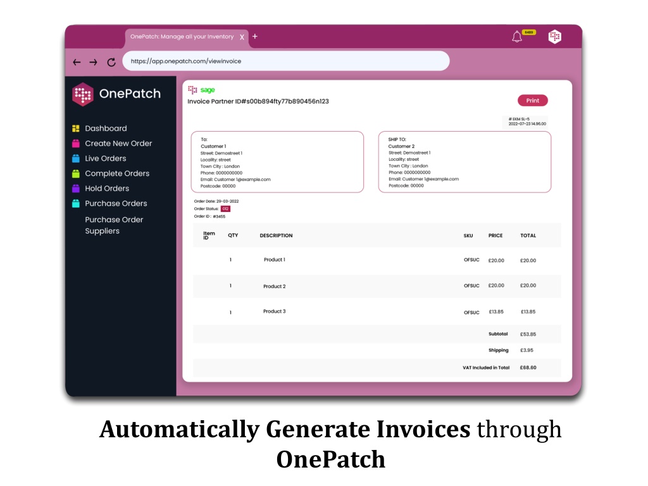Go to Complete Orders

[x=117, y=173]
